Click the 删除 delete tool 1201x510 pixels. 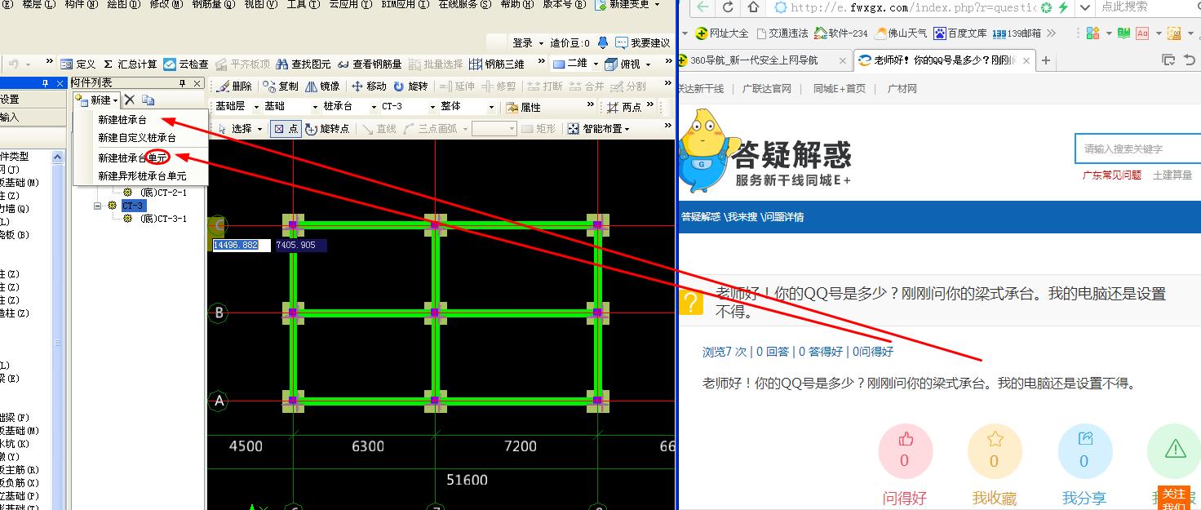tap(234, 86)
